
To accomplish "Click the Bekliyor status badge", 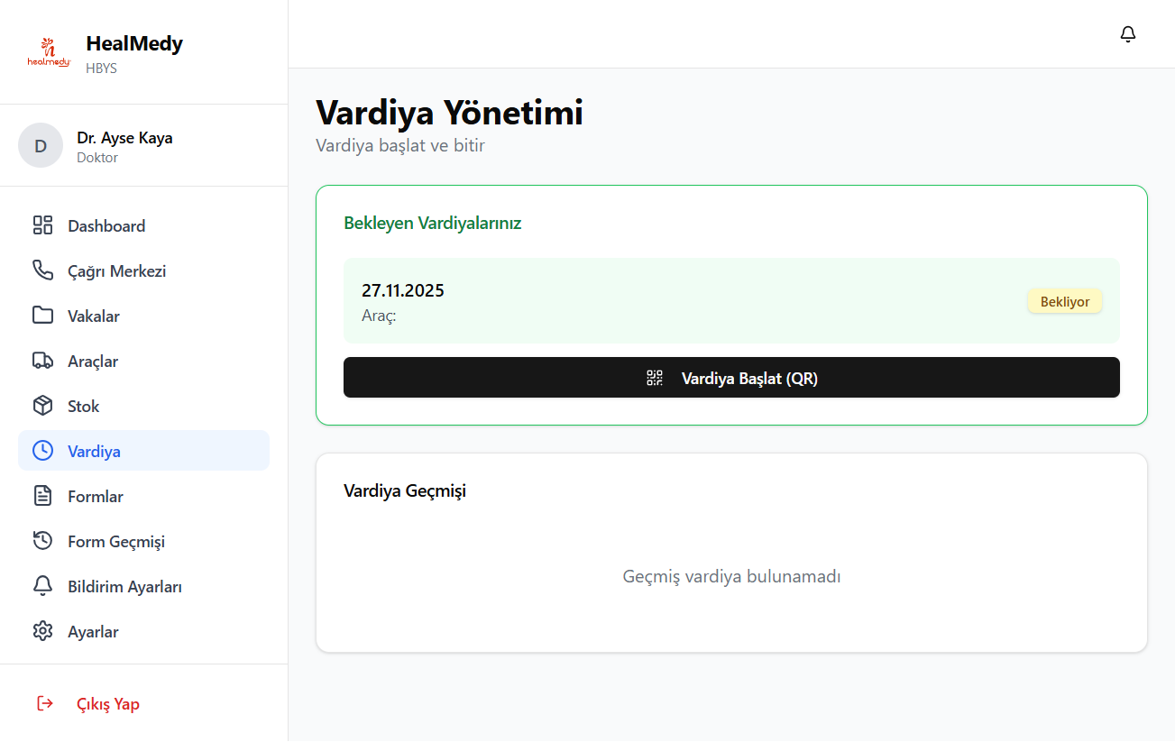I will (1064, 300).
